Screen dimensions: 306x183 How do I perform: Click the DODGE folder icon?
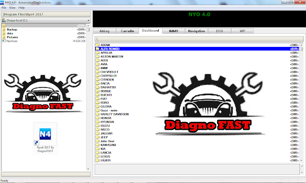point(98,91)
